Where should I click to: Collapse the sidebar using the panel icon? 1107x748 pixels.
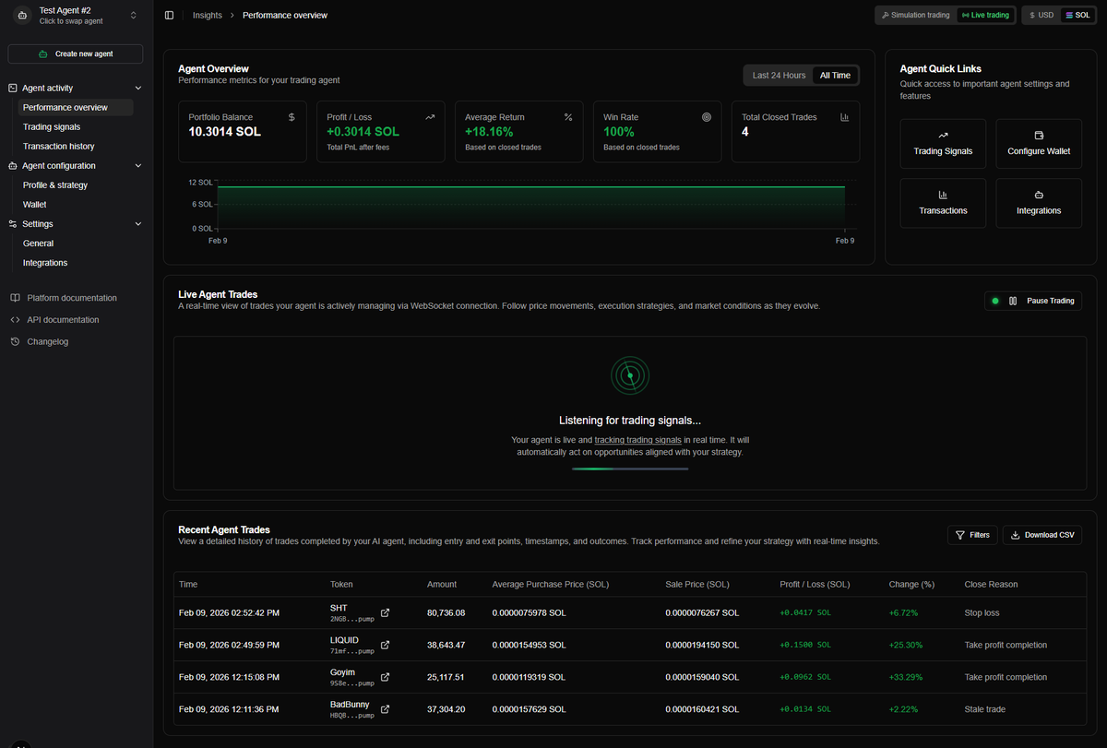[x=167, y=15]
